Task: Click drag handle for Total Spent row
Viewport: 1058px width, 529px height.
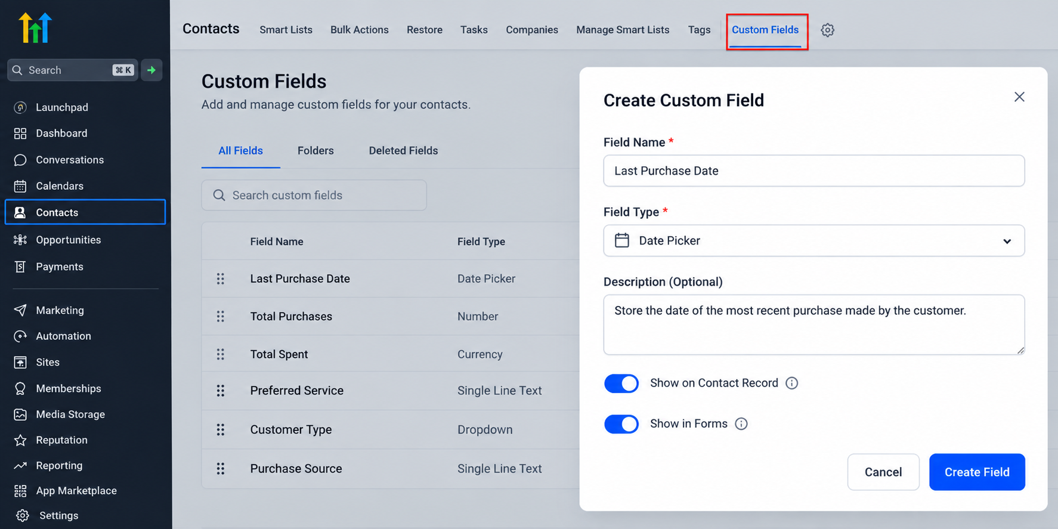Action: pyautogui.click(x=221, y=354)
